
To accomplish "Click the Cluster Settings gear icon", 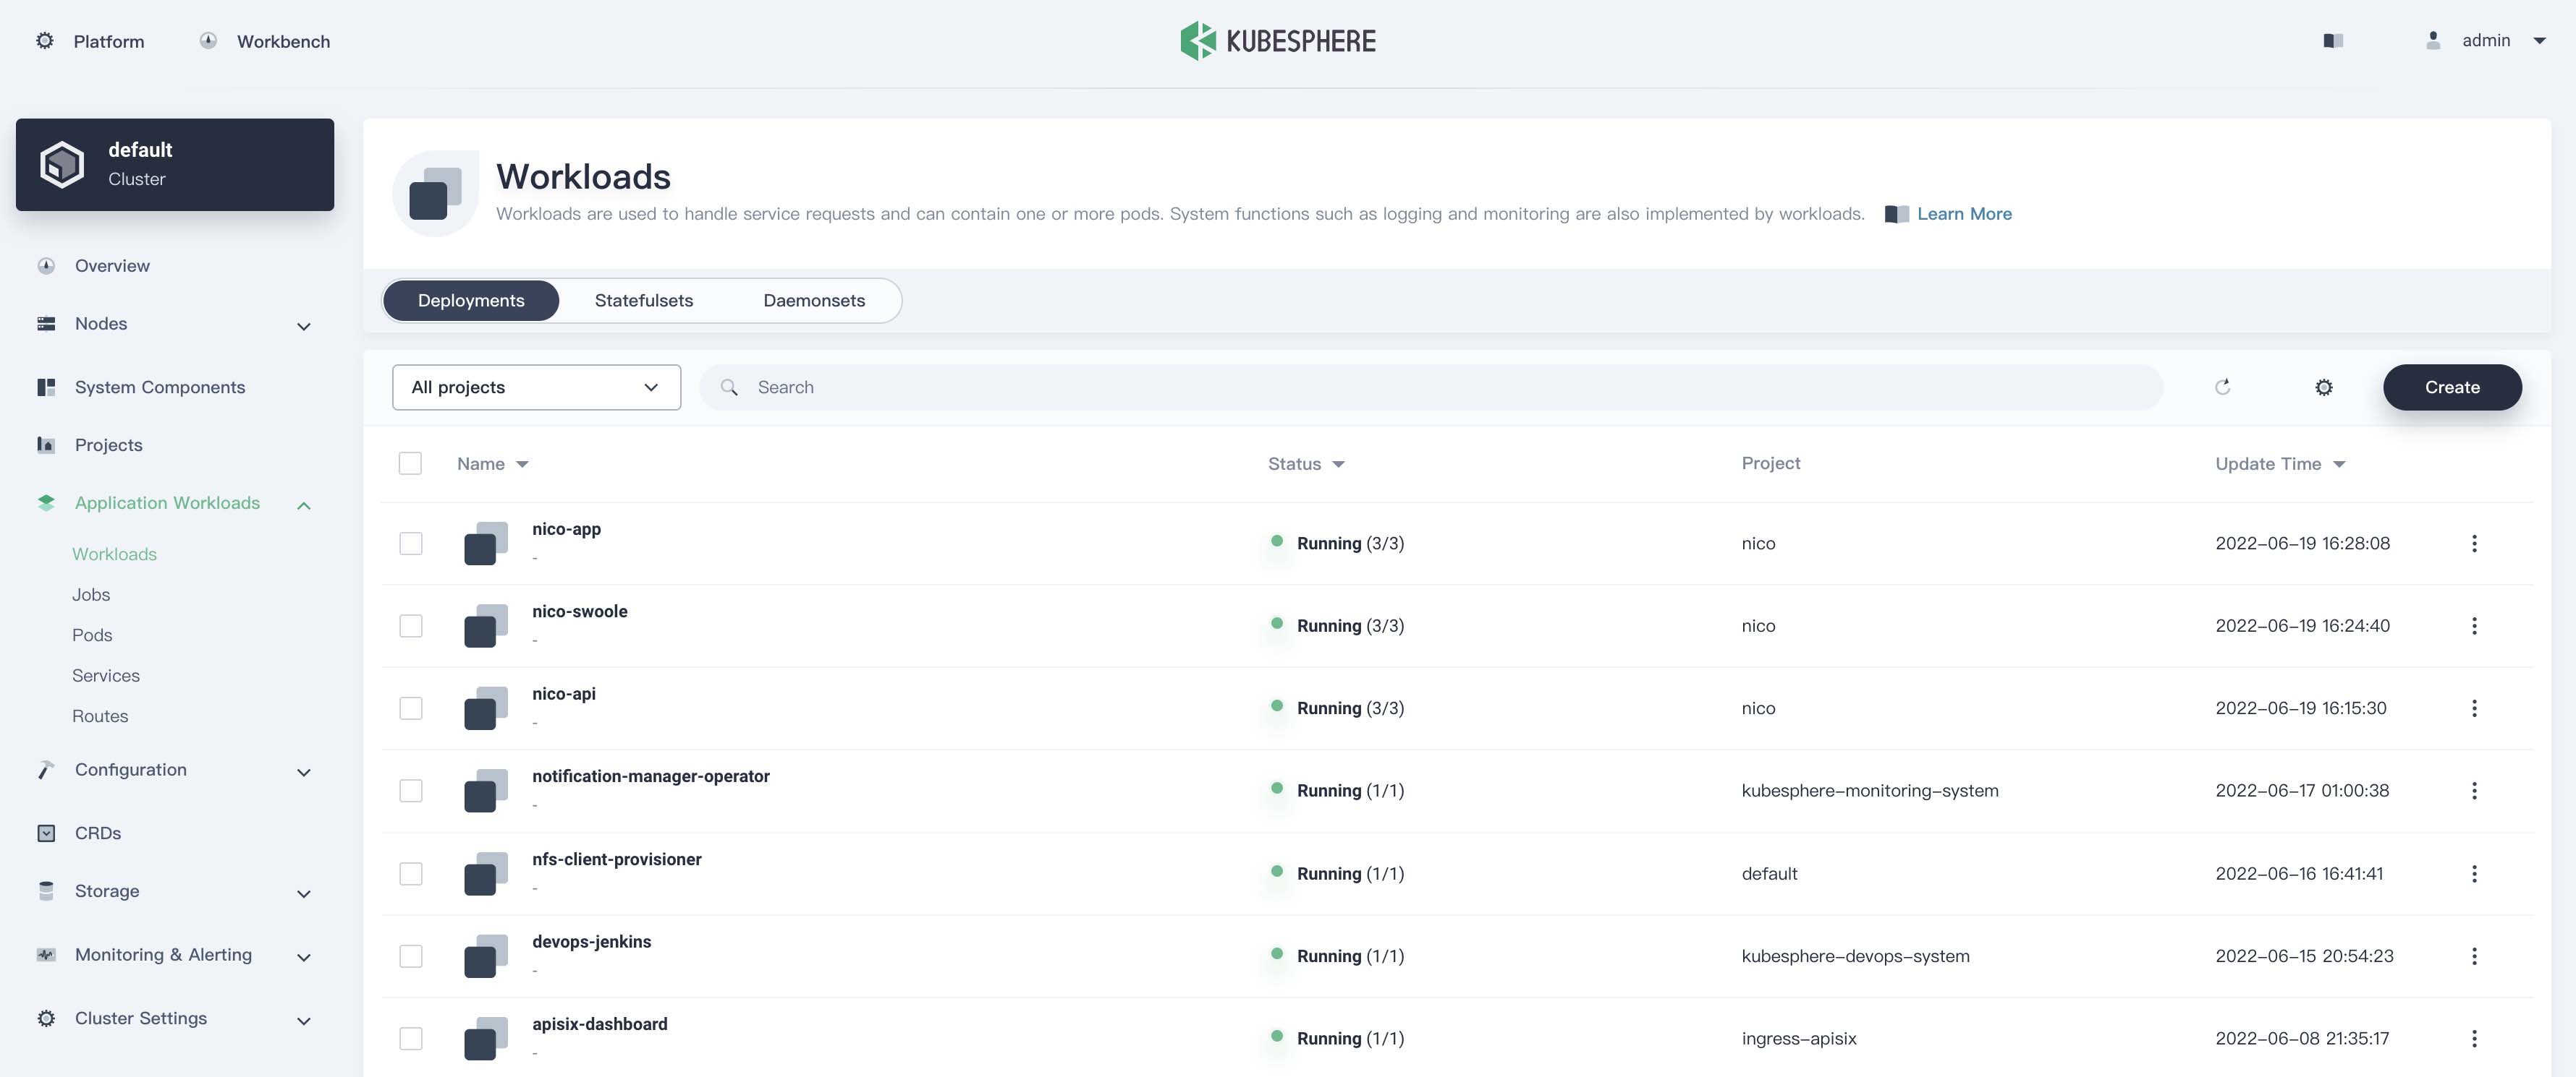I will coord(46,1019).
